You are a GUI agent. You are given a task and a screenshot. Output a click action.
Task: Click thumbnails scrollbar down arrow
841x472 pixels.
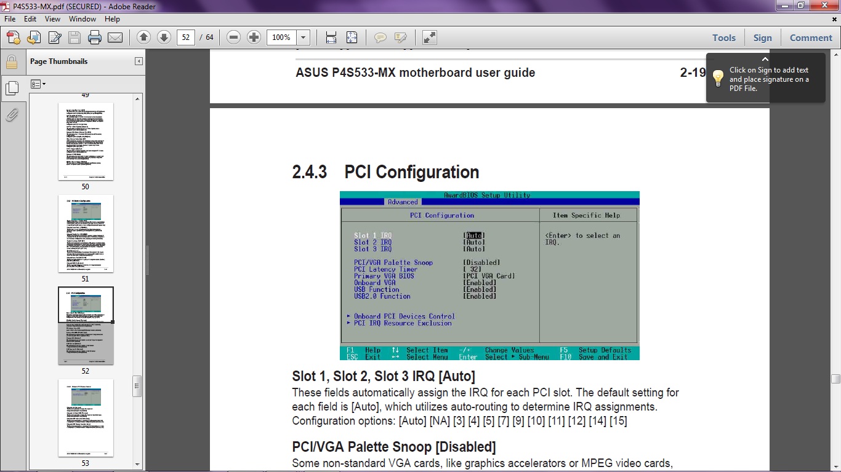[137, 464]
